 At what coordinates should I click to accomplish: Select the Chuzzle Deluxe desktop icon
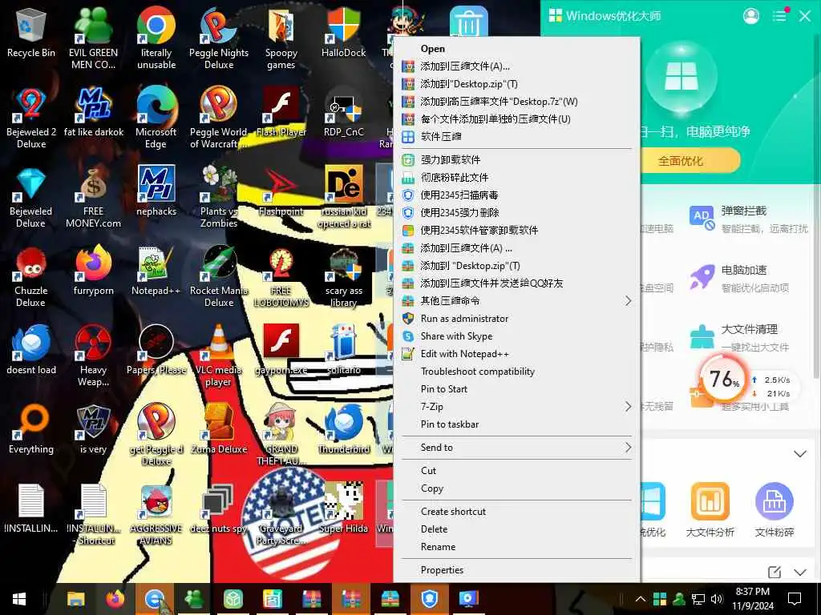pos(31,277)
